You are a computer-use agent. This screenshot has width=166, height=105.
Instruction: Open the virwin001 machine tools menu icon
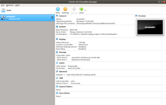coord(52,18)
